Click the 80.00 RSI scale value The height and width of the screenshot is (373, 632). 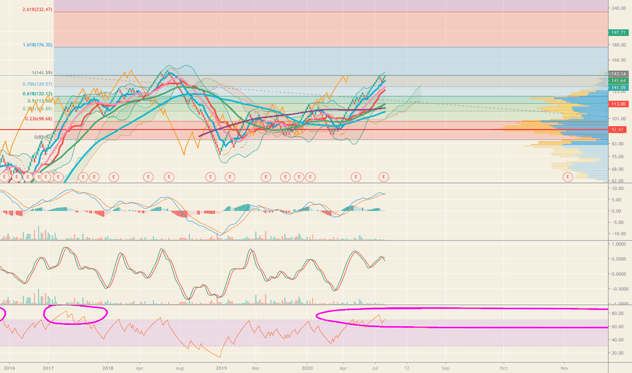[618, 313]
